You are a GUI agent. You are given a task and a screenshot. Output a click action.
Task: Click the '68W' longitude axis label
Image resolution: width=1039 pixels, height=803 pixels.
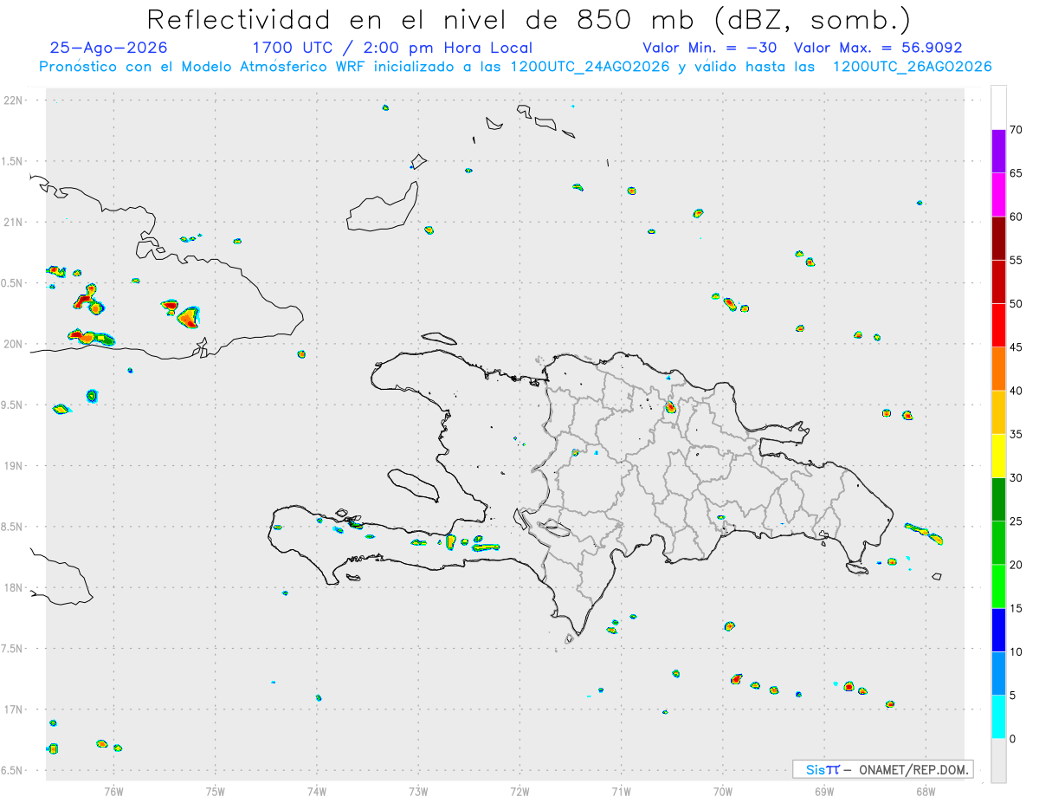[926, 791]
